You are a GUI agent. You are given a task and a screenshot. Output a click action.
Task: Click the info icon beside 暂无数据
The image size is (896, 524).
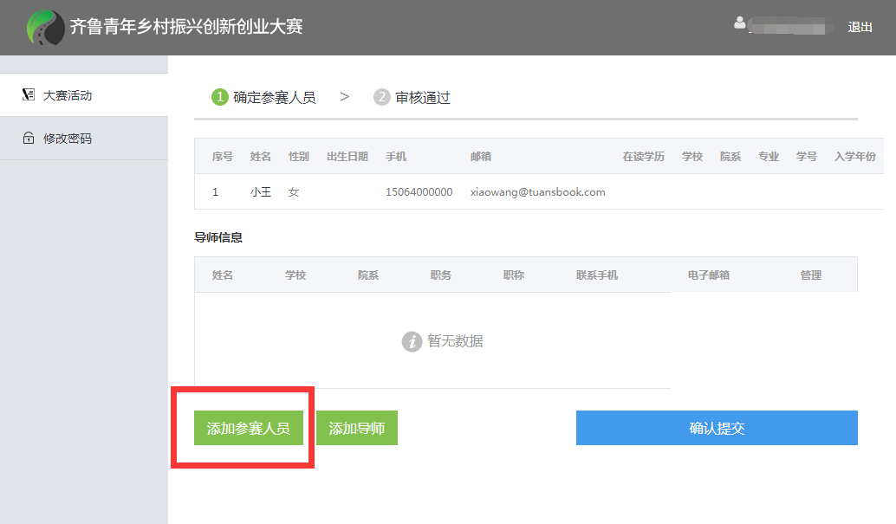tap(412, 341)
